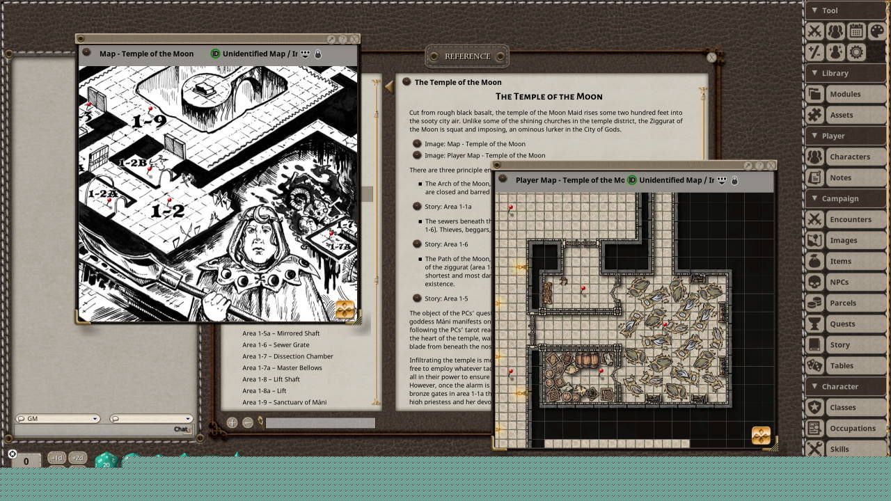
Task: Open the empty chat language dropdown
Action: [150, 419]
